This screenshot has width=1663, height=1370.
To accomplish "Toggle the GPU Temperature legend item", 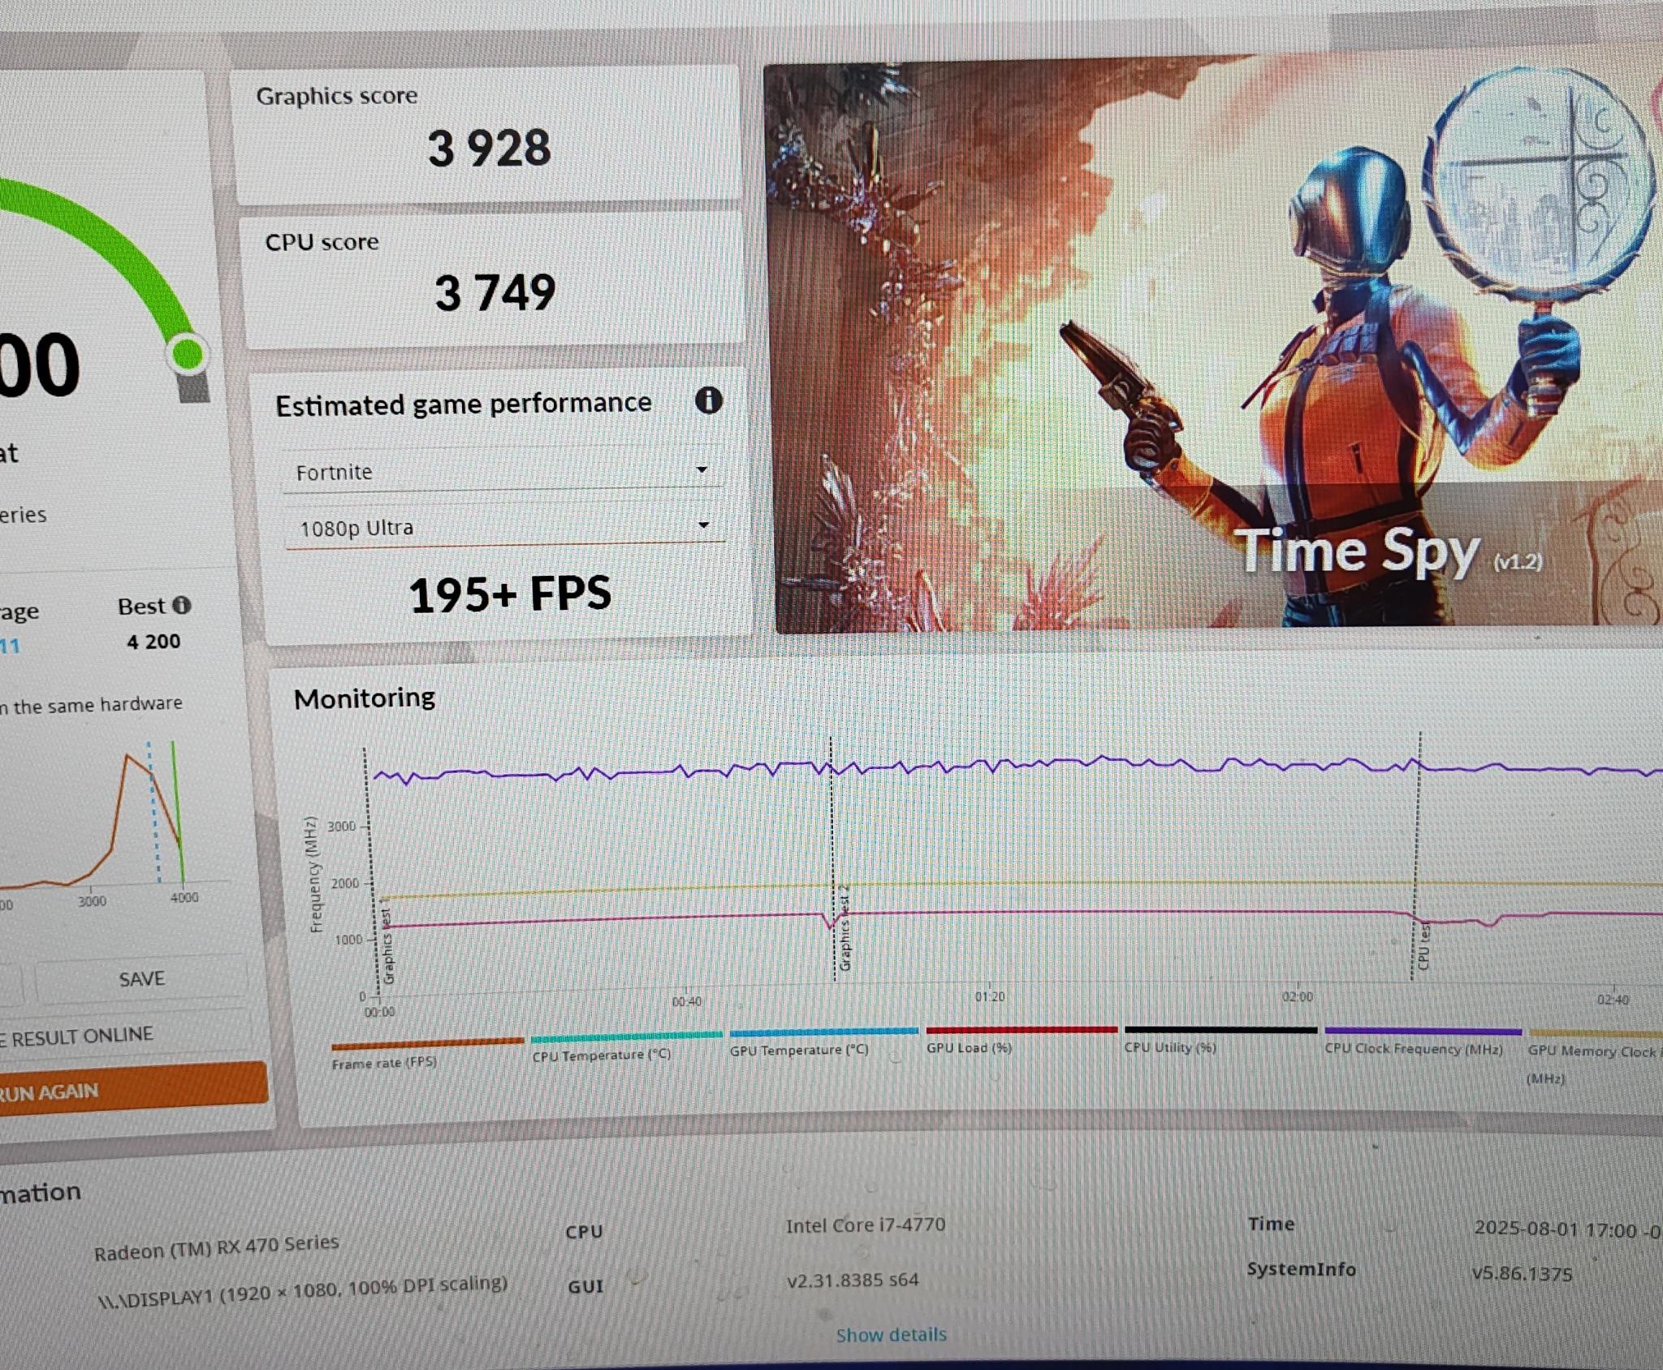I will pyautogui.click(x=823, y=1042).
